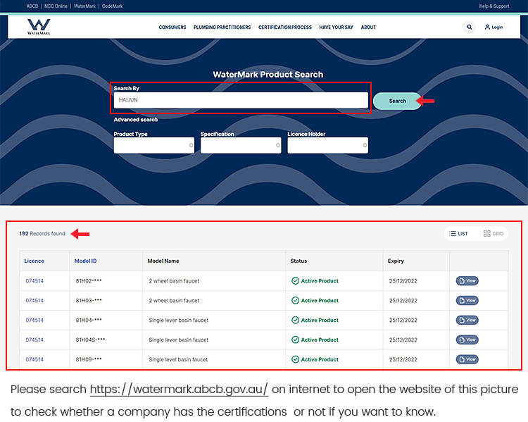Open licence 074514 in first row
528x422 pixels.
click(x=34, y=280)
